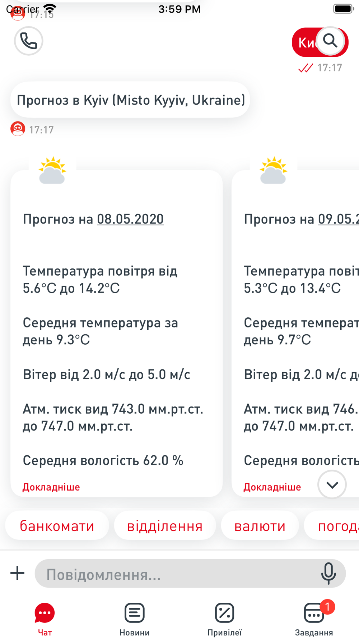Open the Завдання tab with badge

(x=314, y=620)
